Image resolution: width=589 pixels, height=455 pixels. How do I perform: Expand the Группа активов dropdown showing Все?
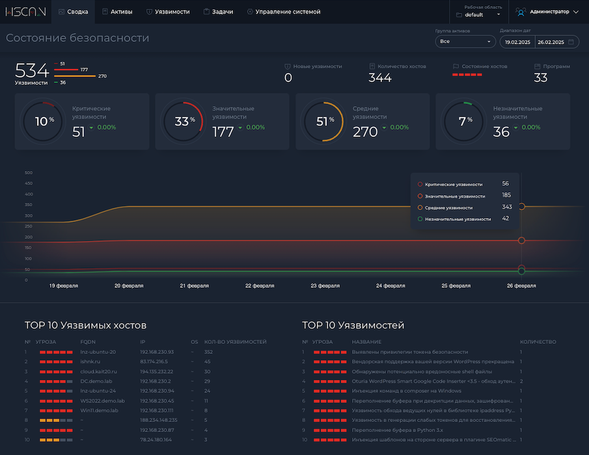[x=465, y=42]
